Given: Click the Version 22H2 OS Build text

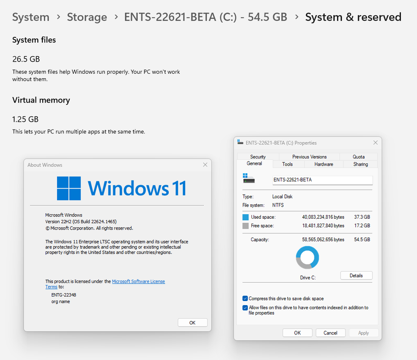Looking at the screenshot, I should point(81,221).
